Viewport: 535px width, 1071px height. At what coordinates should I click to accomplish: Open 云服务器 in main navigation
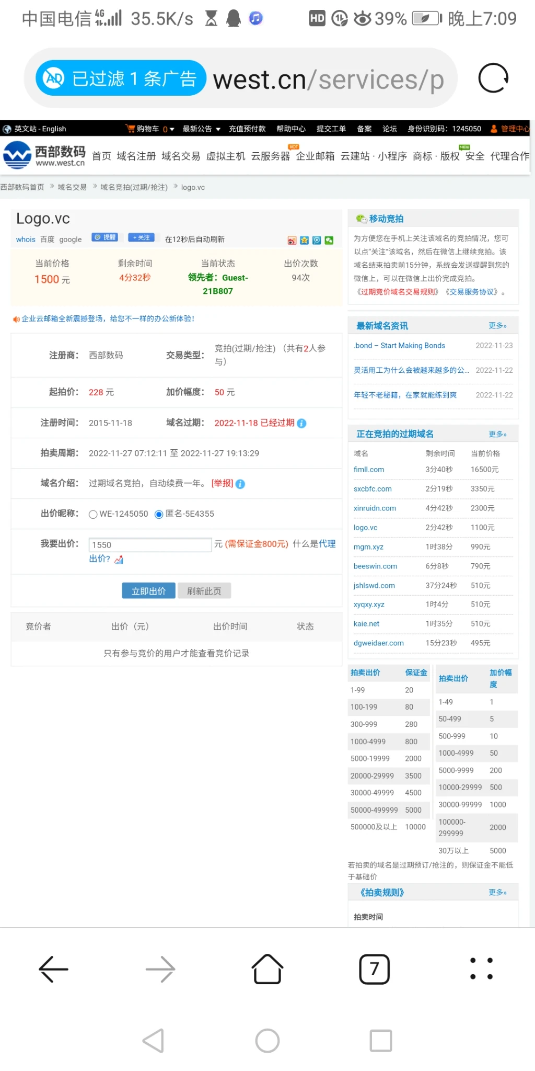pyautogui.click(x=270, y=156)
